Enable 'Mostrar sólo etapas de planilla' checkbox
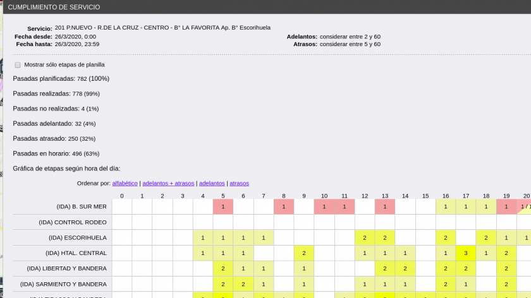The image size is (531, 298). point(18,65)
